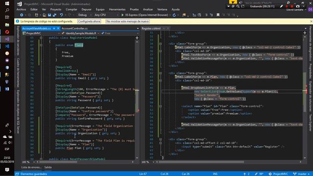
Task: Open the Windows notification center icon
Action: point(7,170)
